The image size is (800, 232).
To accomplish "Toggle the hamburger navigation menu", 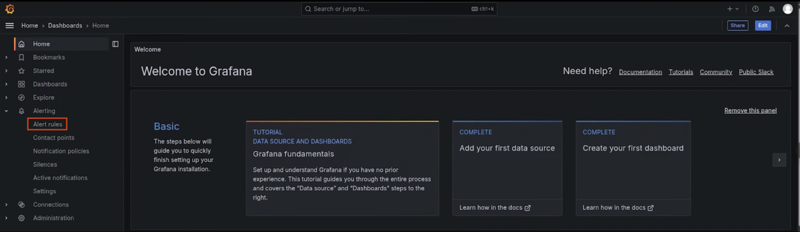I will [10, 26].
